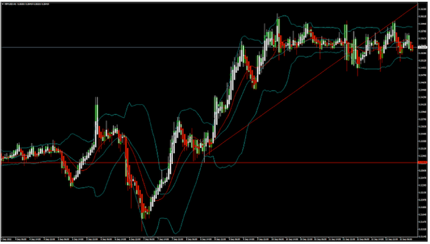Click the last date label on the time axis
The image size is (430, 244).
pyautogui.click(x=407, y=239)
